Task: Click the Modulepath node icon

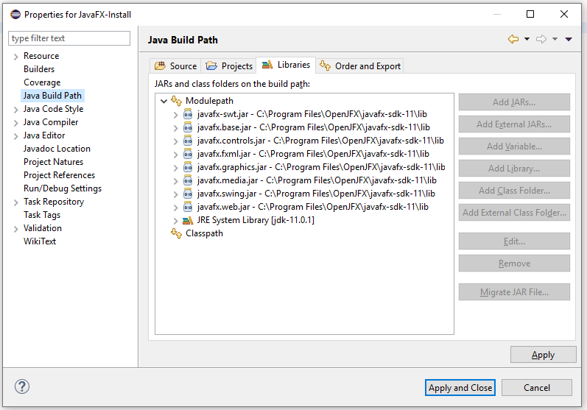Action: point(176,101)
